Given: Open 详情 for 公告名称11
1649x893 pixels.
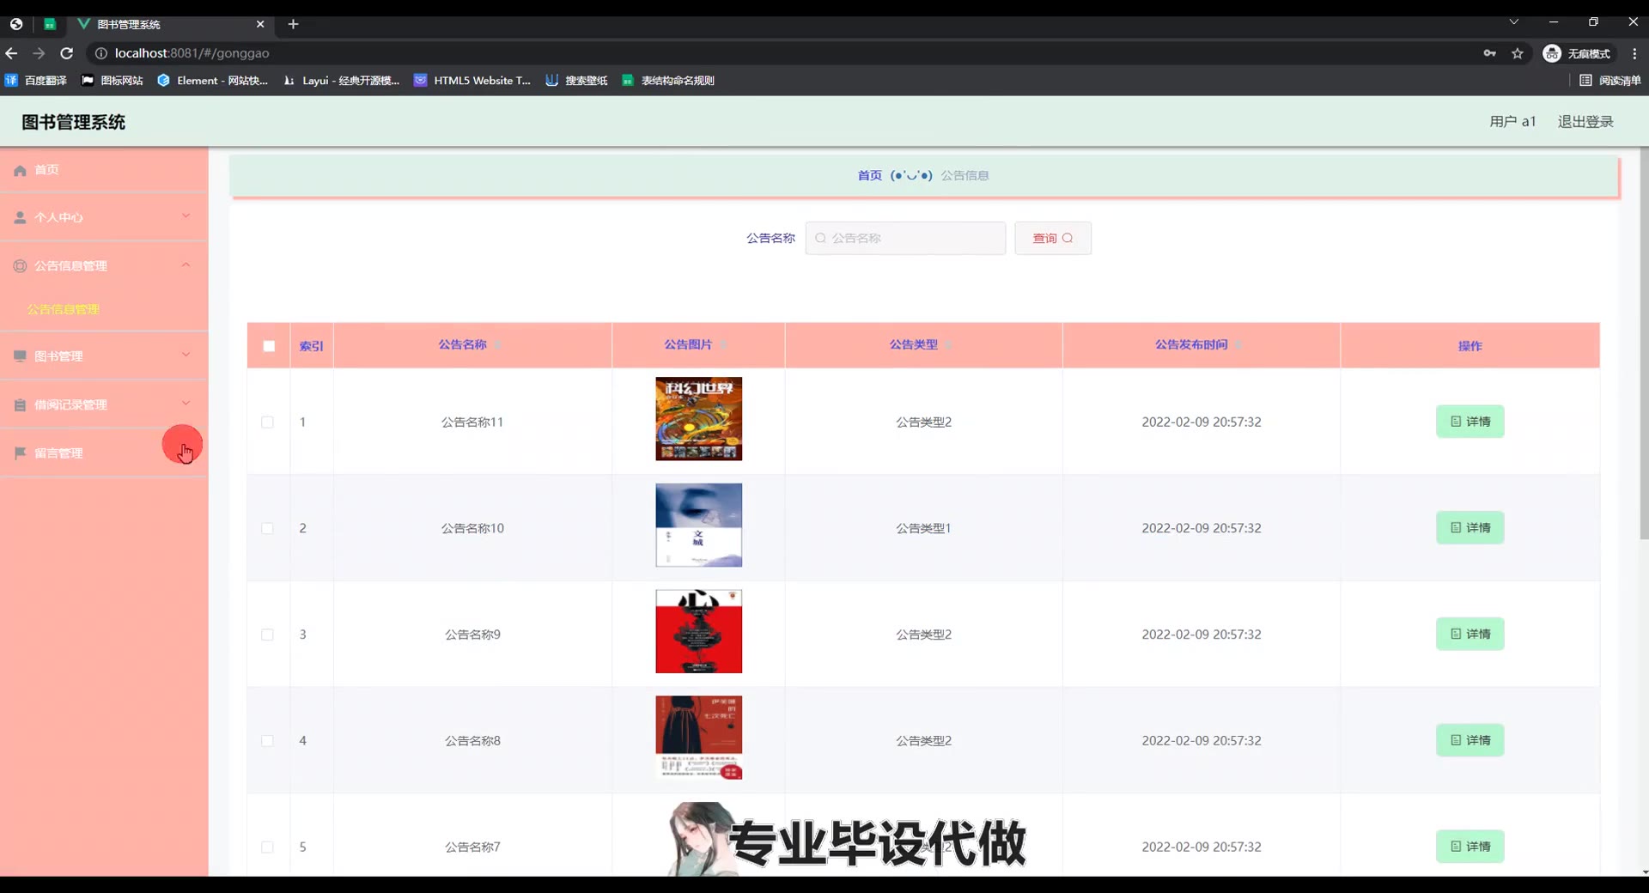Looking at the screenshot, I should click(x=1469, y=422).
